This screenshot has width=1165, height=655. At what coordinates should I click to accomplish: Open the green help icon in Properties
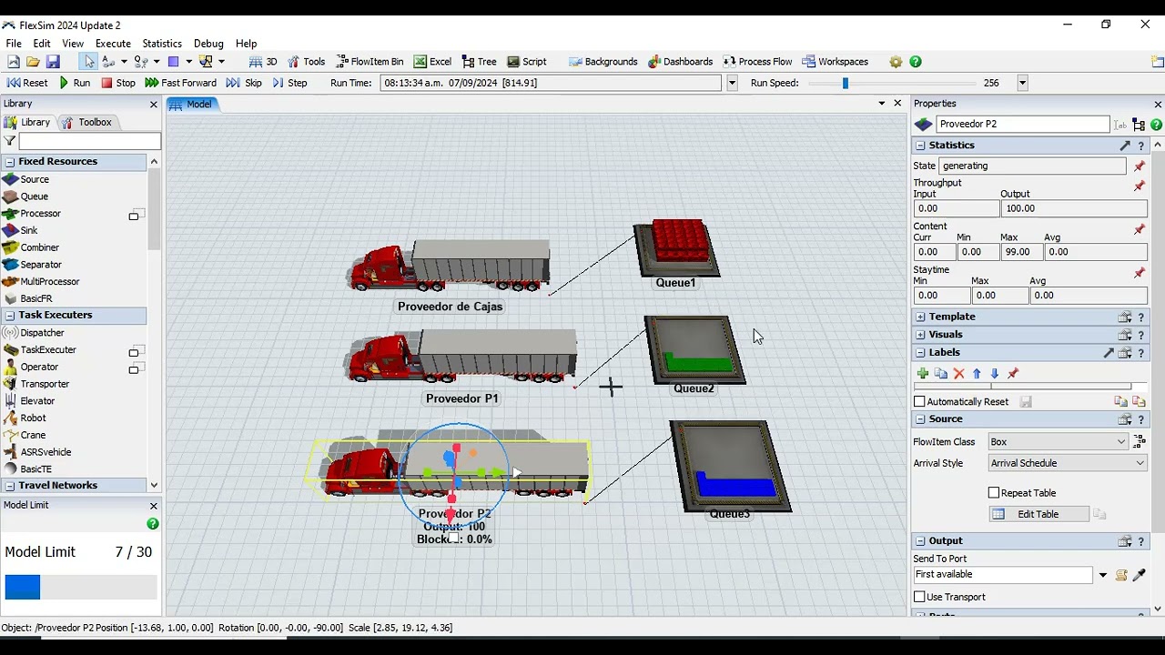click(1157, 125)
